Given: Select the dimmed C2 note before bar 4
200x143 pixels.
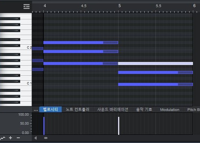Looking at the screenshot, I should click(x=38, y=49).
